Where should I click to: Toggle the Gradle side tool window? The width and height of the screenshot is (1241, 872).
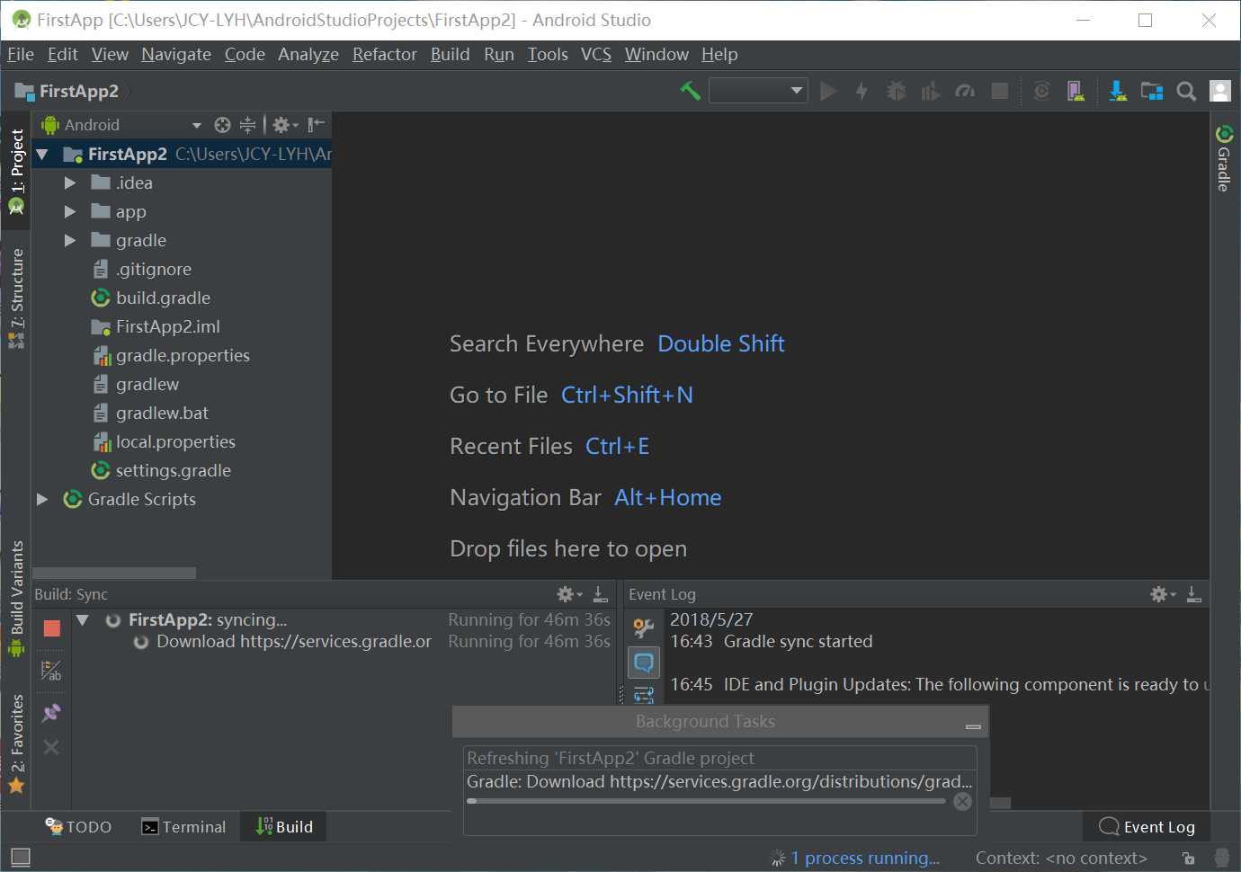pos(1224,158)
